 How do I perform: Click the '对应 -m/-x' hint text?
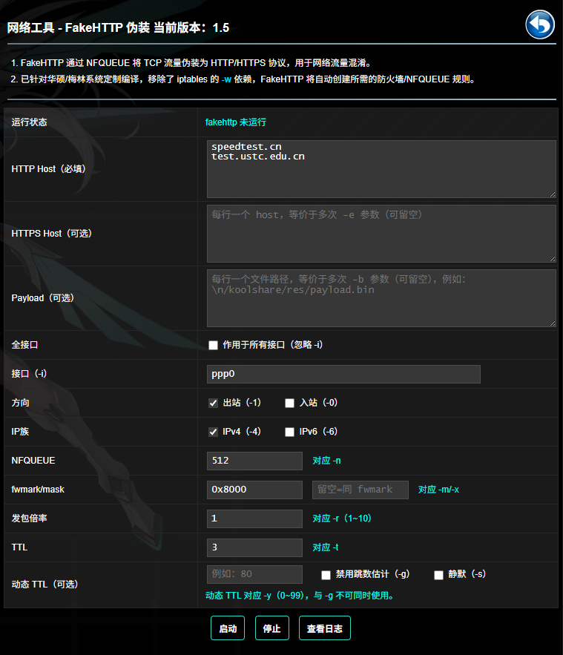coord(438,489)
